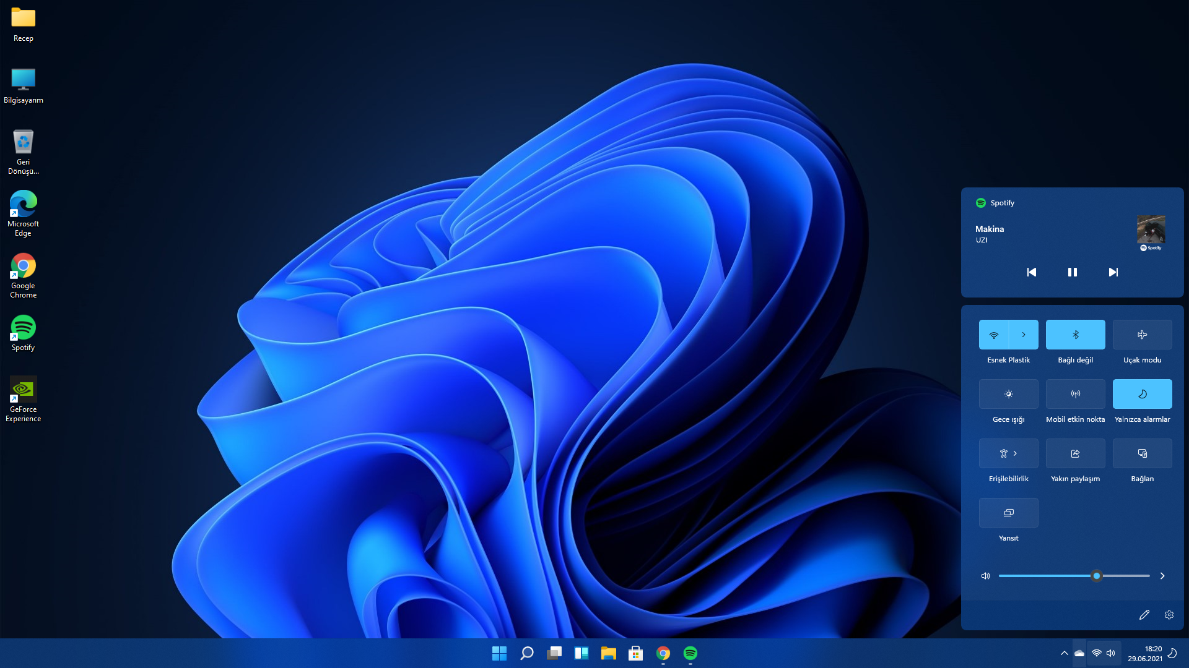Disable Yalnızca alarmlar focus assist
This screenshot has height=668, width=1189.
pyautogui.click(x=1142, y=394)
